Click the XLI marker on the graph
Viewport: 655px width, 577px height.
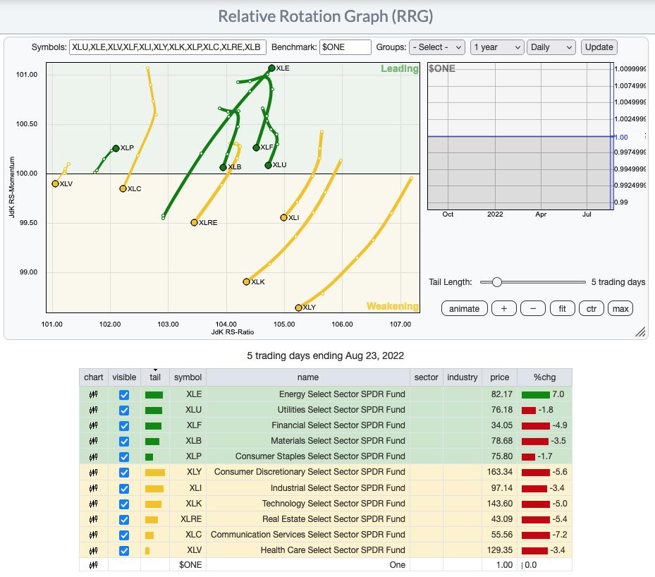click(x=283, y=218)
